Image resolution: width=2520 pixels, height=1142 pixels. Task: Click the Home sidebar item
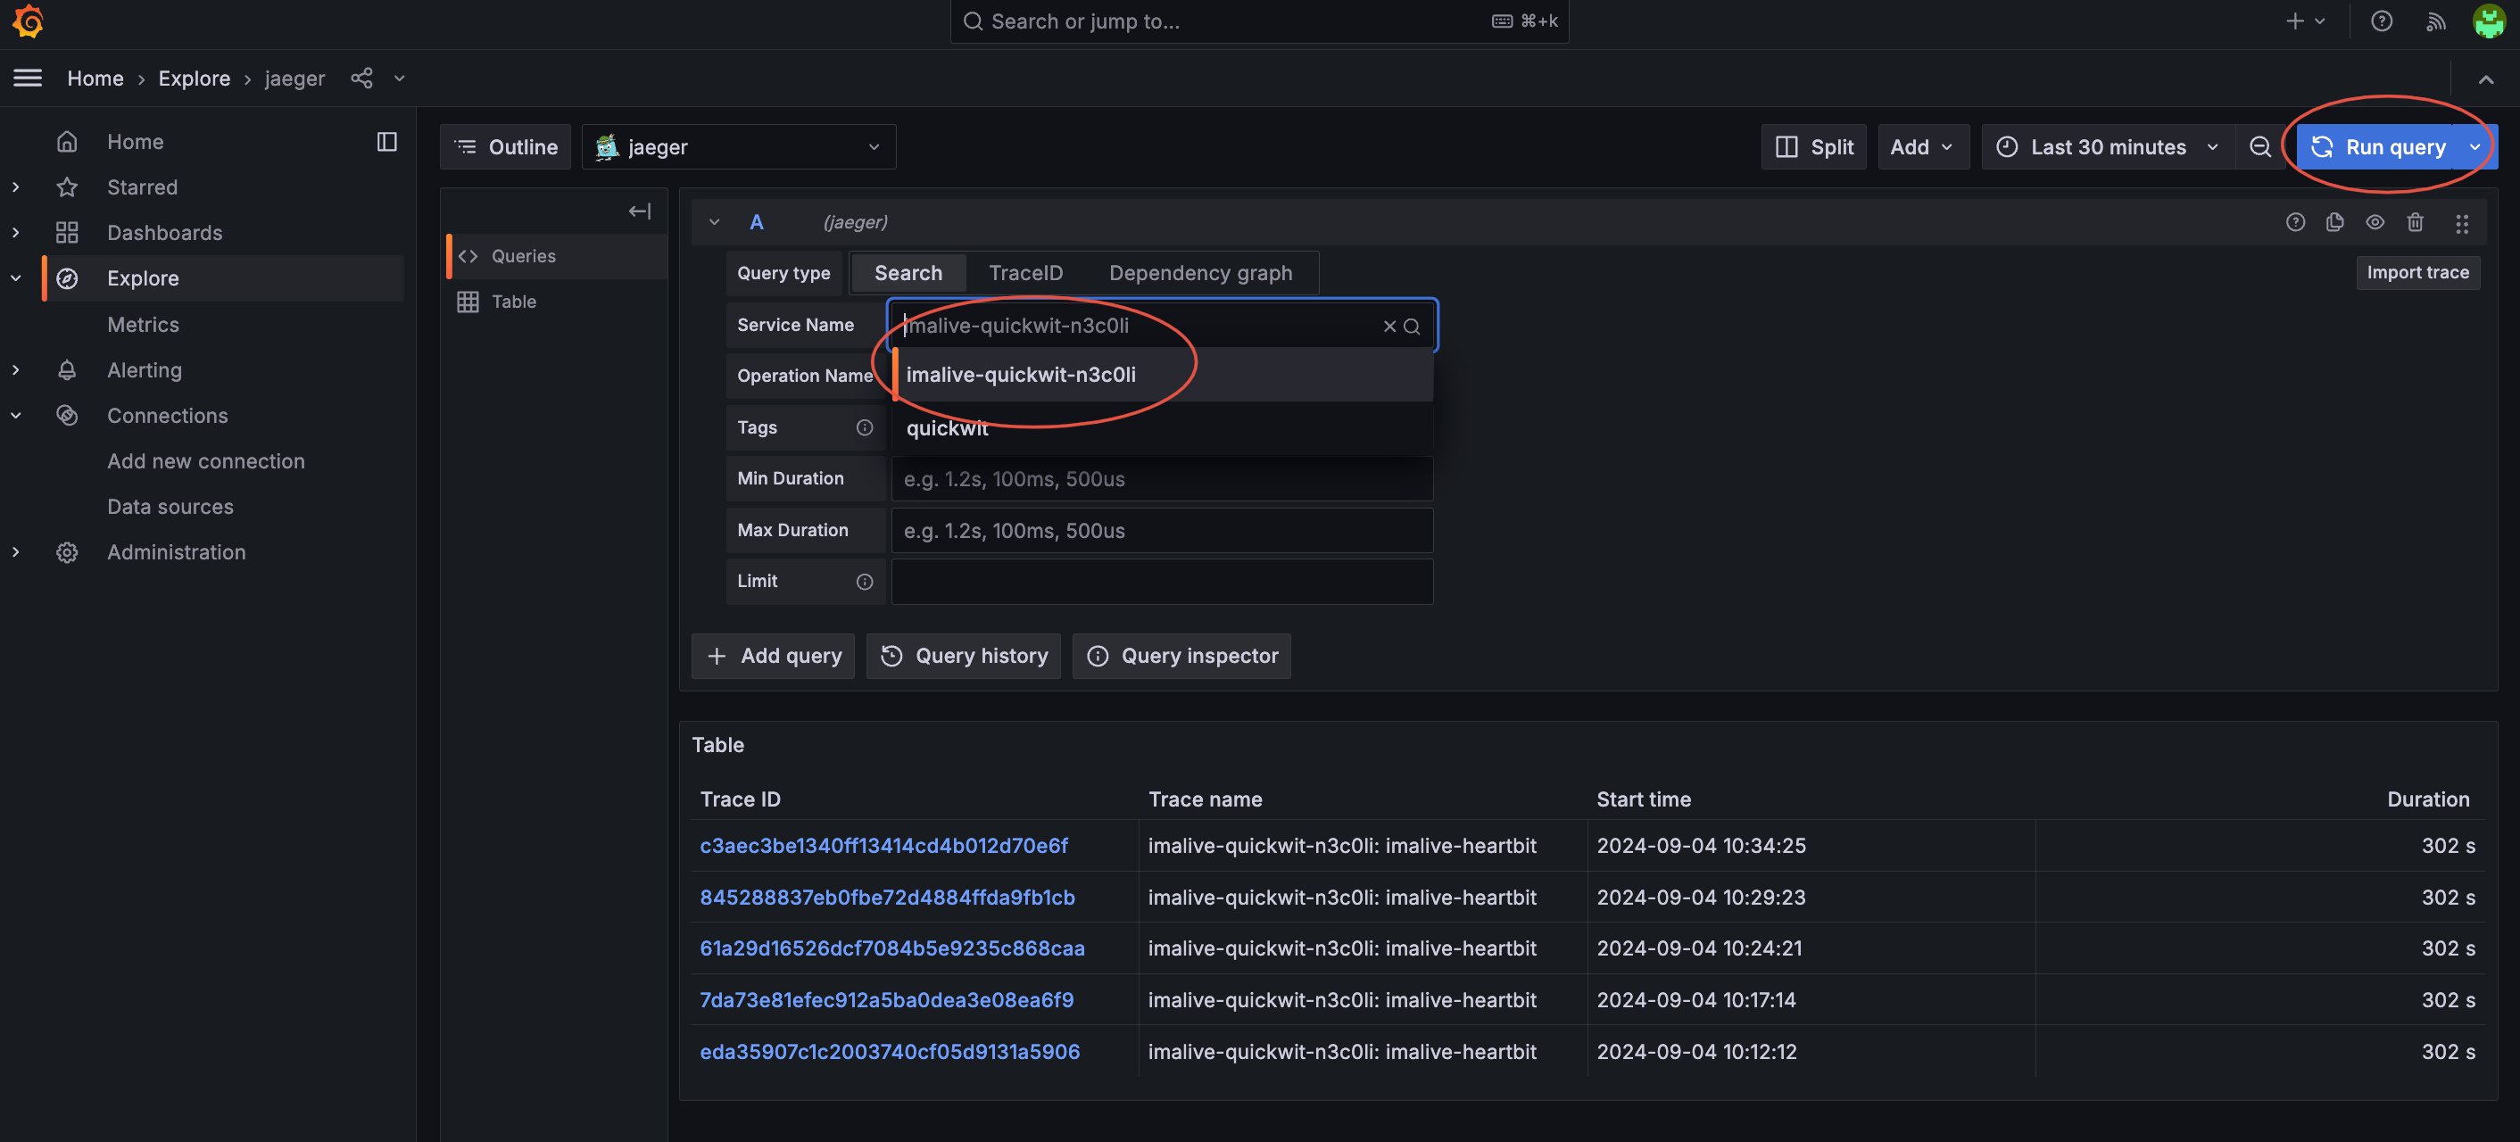[x=135, y=142]
